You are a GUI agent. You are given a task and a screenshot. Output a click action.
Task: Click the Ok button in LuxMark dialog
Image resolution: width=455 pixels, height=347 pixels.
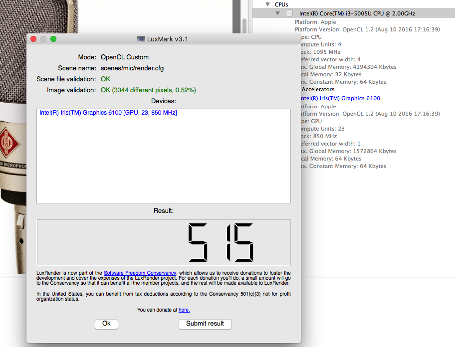pos(106,324)
